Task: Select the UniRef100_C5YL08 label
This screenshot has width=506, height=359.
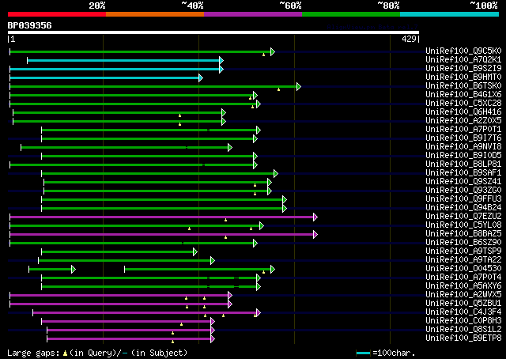Action: tap(463, 225)
